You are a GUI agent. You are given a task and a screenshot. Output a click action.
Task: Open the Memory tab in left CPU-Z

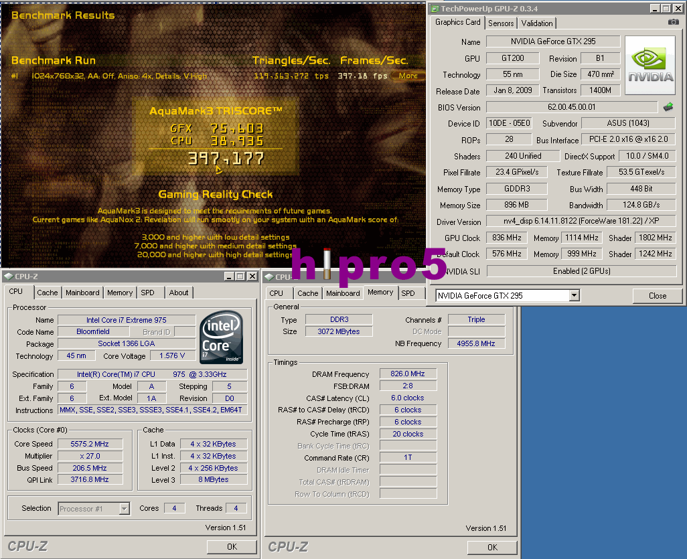120,293
